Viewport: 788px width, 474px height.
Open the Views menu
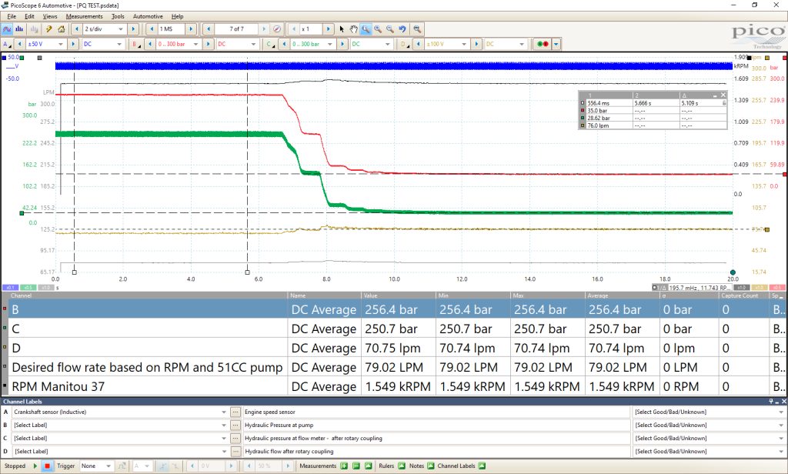pos(50,16)
